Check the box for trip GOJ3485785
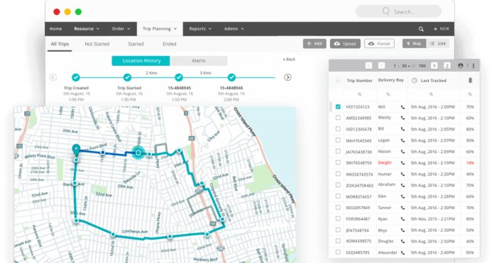 click(338, 252)
